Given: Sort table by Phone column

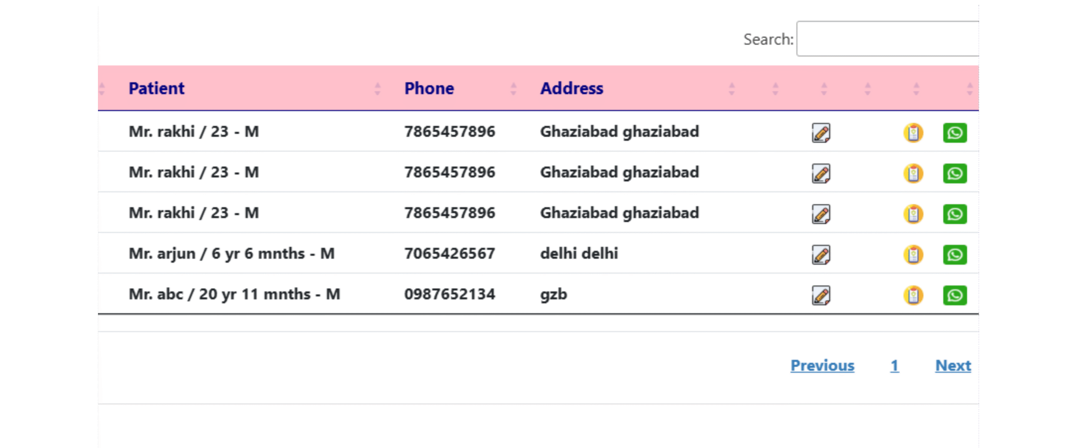Looking at the screenshot, I should tap(429, 88).
